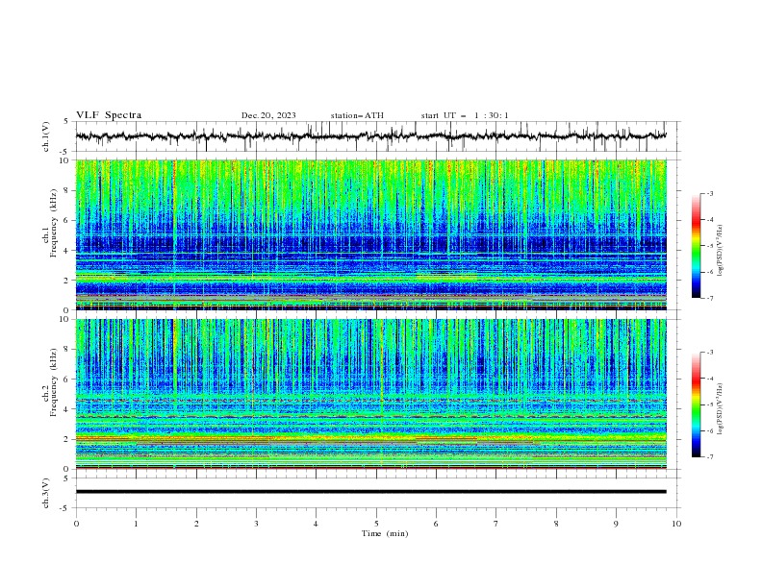Click the "-3" tick on ch.1 color bar

coord(709,193)
